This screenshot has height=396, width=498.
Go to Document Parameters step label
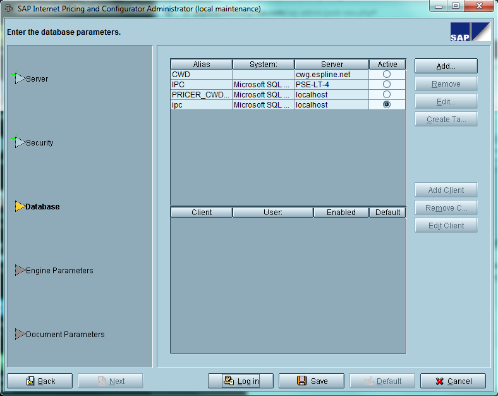click(65, 335)
